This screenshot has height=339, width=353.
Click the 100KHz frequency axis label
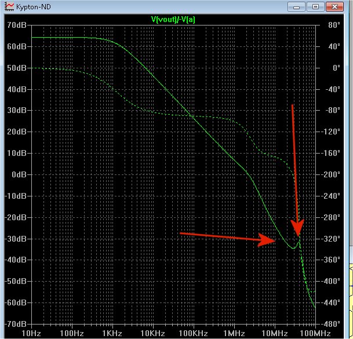point(194,333)
